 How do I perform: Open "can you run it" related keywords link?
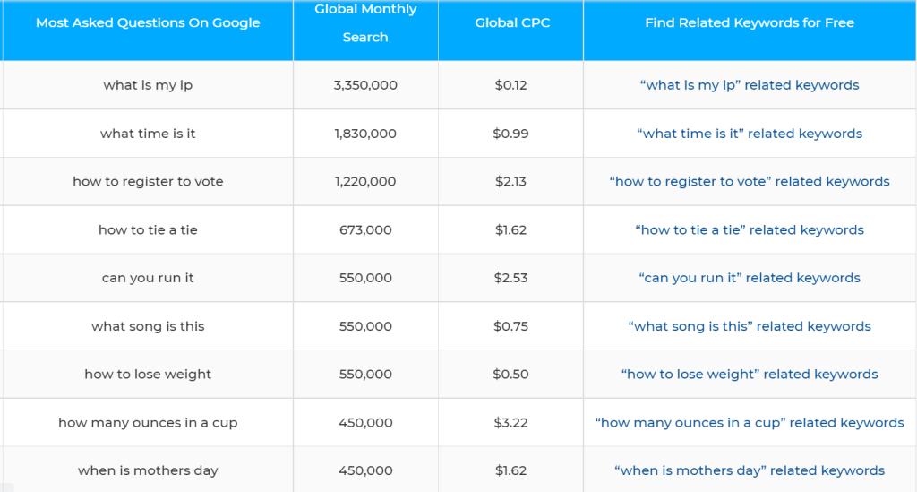(750, 279)
